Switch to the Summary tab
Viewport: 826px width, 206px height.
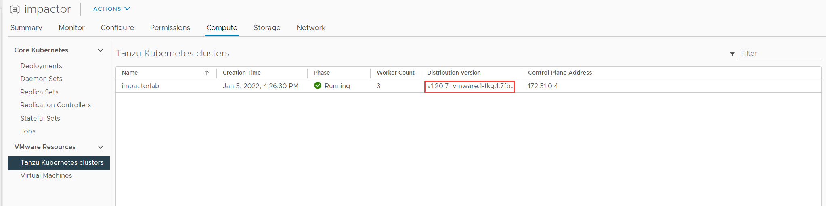pos(26,28)
